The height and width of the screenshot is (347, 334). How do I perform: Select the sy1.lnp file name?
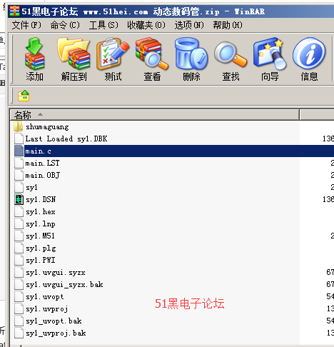point(41,224)
